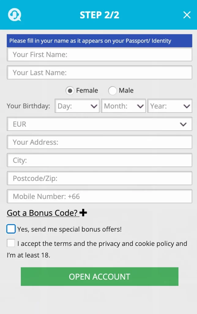The width and height of the screenshot is (197, 314).
Task: Click the Your Address field
Action: 99,142
